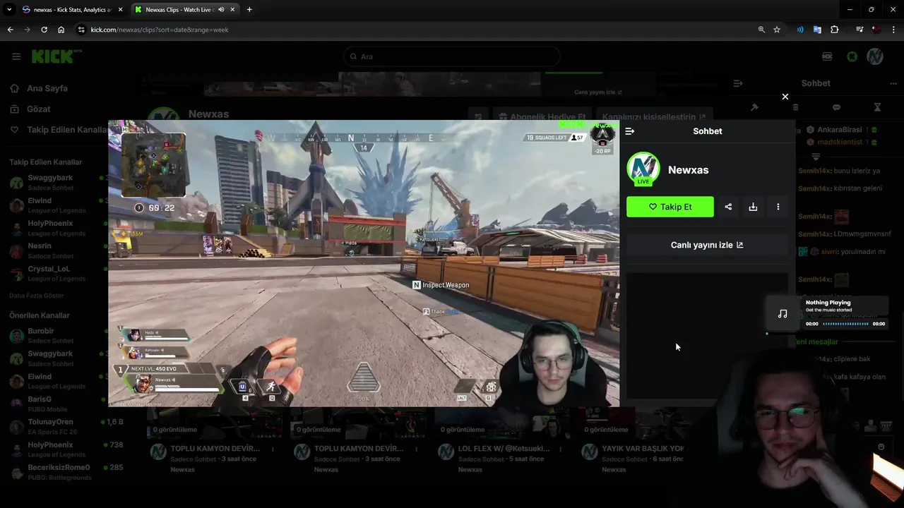This screenshot has height=508, width=904.
Task: Open Crystal_LoL channel in sidebar
Action: point(56,274)
